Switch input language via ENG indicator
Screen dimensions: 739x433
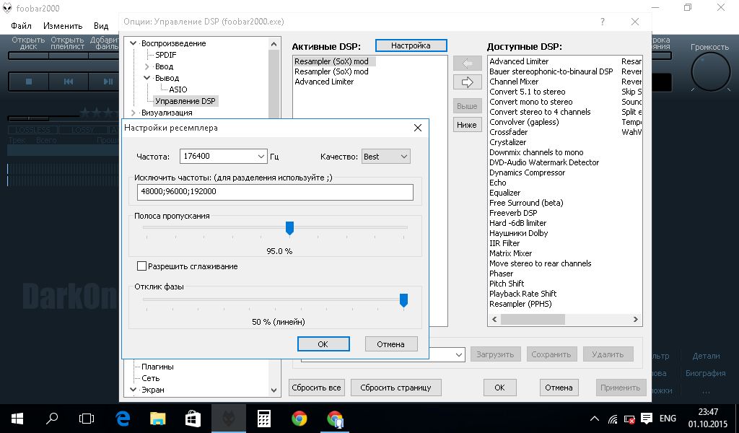668,419
